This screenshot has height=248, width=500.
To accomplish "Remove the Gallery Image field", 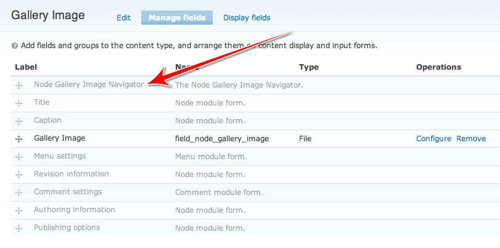I will coord(471,139).
